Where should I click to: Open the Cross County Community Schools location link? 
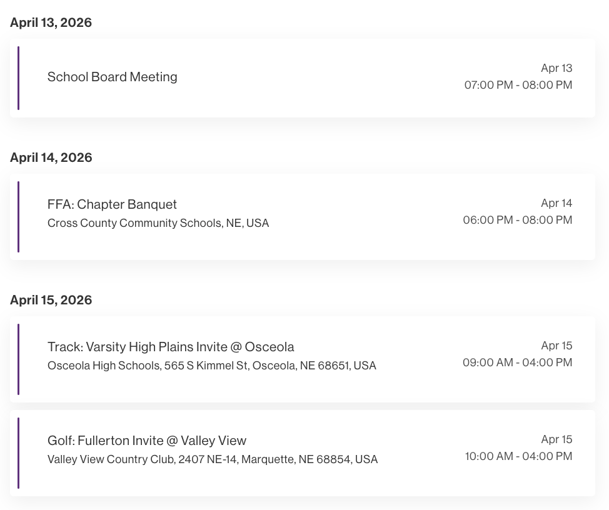pyautogui.click(x=158, y=223)
